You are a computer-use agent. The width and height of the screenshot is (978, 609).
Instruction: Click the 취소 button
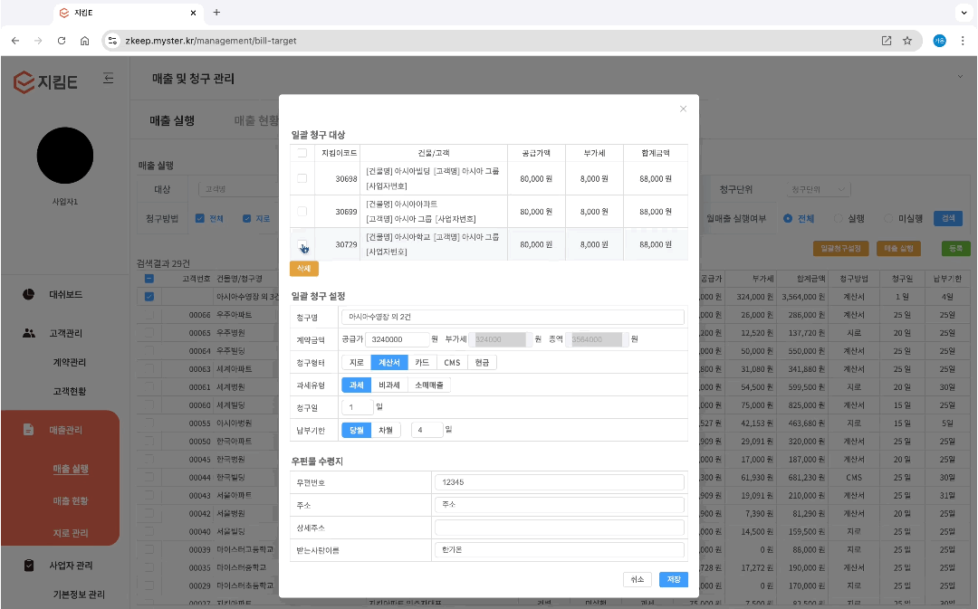click(637, 579)
